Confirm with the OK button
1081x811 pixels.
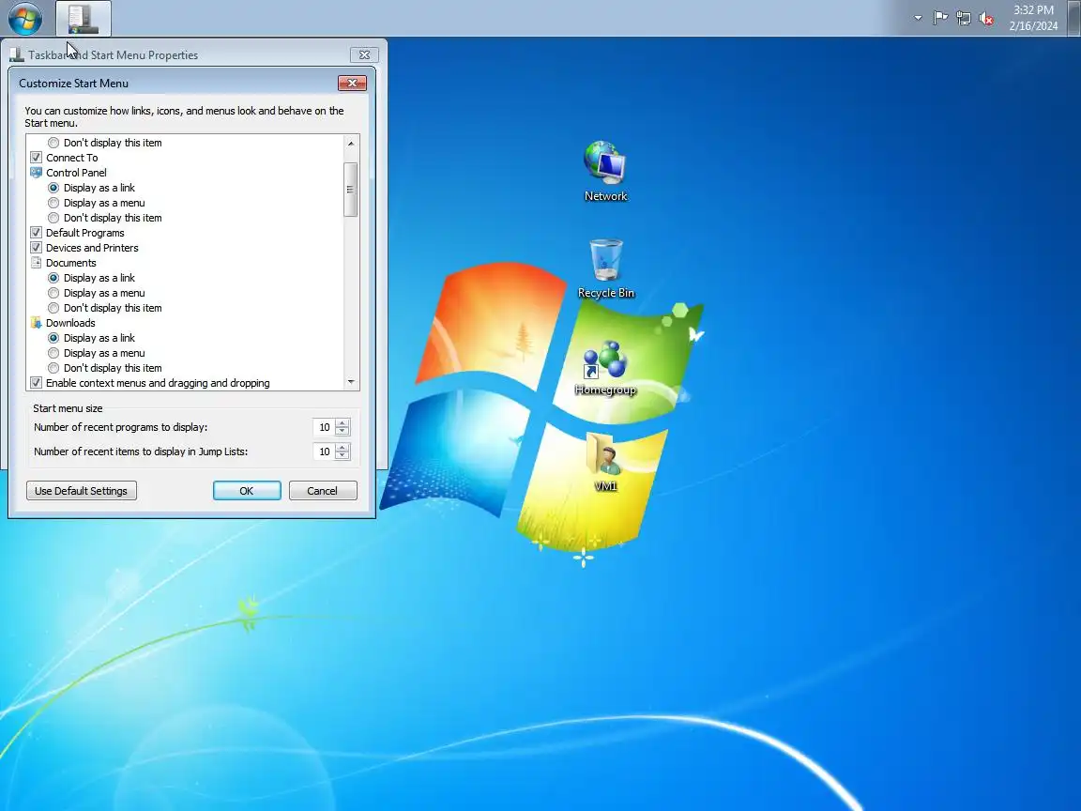(x=247, y=491)
